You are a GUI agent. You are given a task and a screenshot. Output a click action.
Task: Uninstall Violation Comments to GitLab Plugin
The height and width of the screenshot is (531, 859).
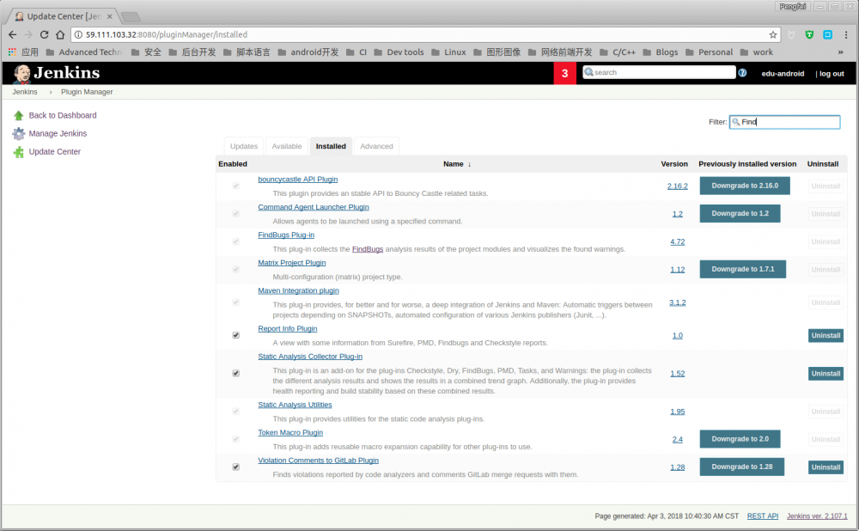[x=825, y=467]
